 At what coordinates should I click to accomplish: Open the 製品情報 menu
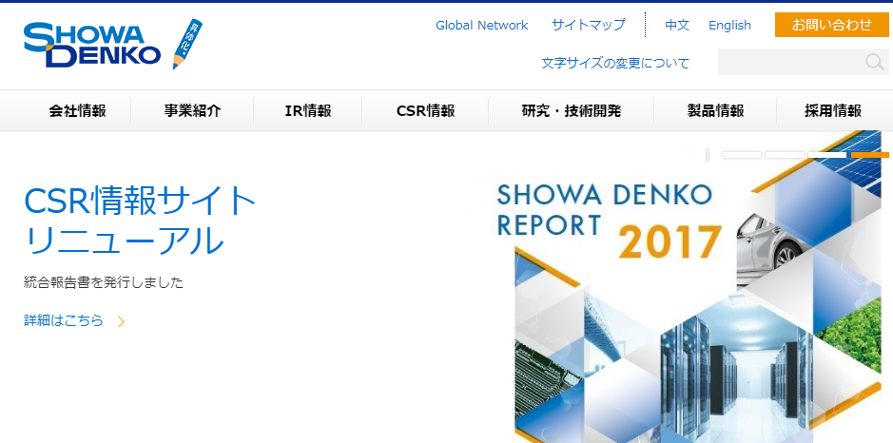(x=715, y=110)
